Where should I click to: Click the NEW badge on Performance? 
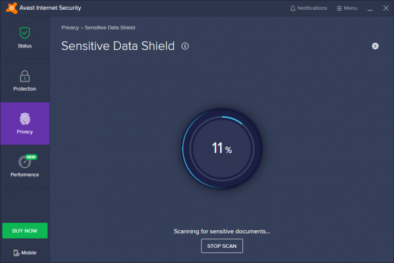coord(32,157)
